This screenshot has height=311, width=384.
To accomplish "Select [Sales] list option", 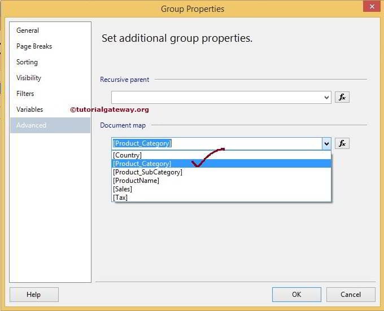I will pos(221,189).
